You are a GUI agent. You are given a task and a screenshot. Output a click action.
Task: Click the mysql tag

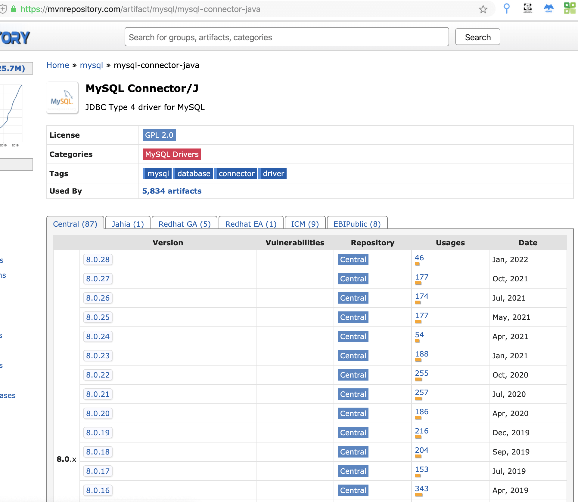coord(157,173)
